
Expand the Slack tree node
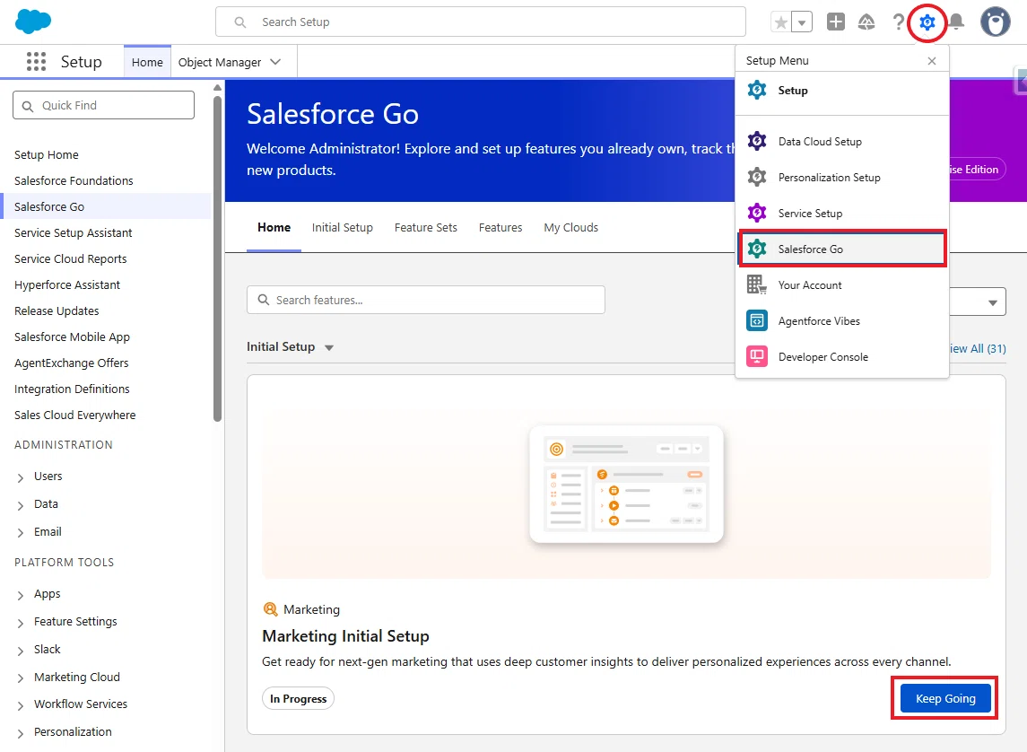pyautogui.click(x=21, y=651)
